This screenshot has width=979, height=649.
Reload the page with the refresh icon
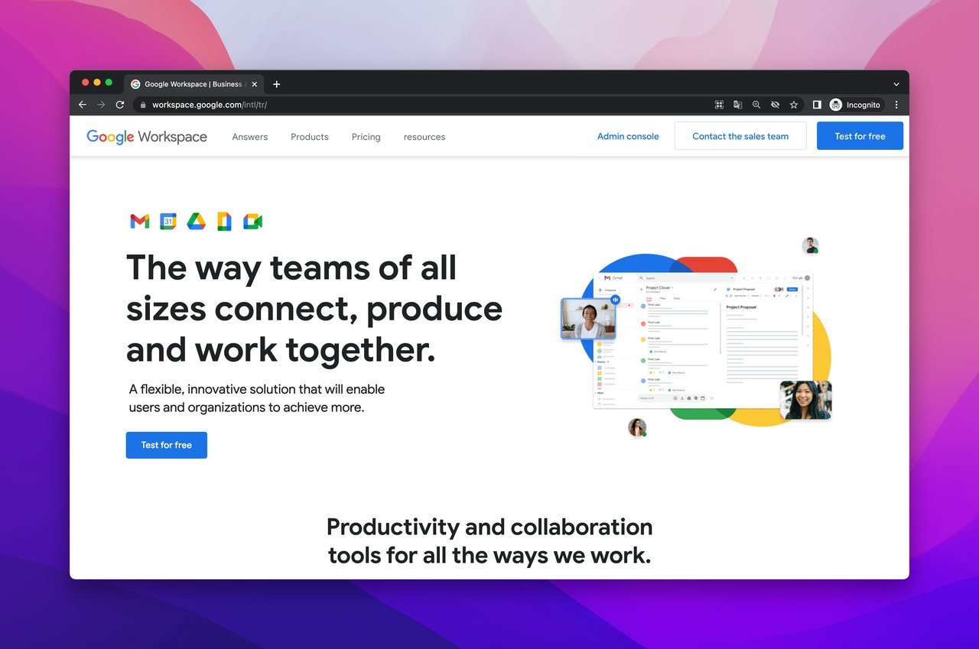120,105
